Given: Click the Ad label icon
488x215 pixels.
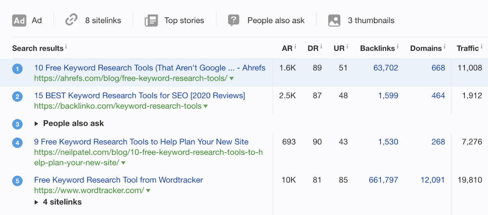Looking at the screenshot, I should click(19, 20).
